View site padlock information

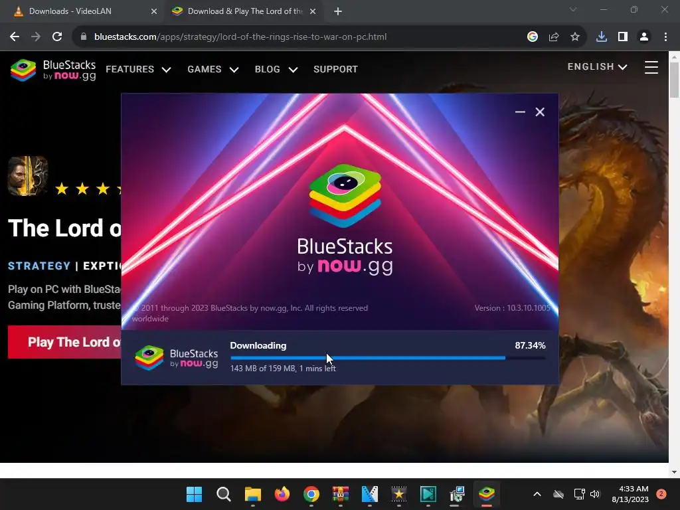pyautogui.click(x=84, y=37)
